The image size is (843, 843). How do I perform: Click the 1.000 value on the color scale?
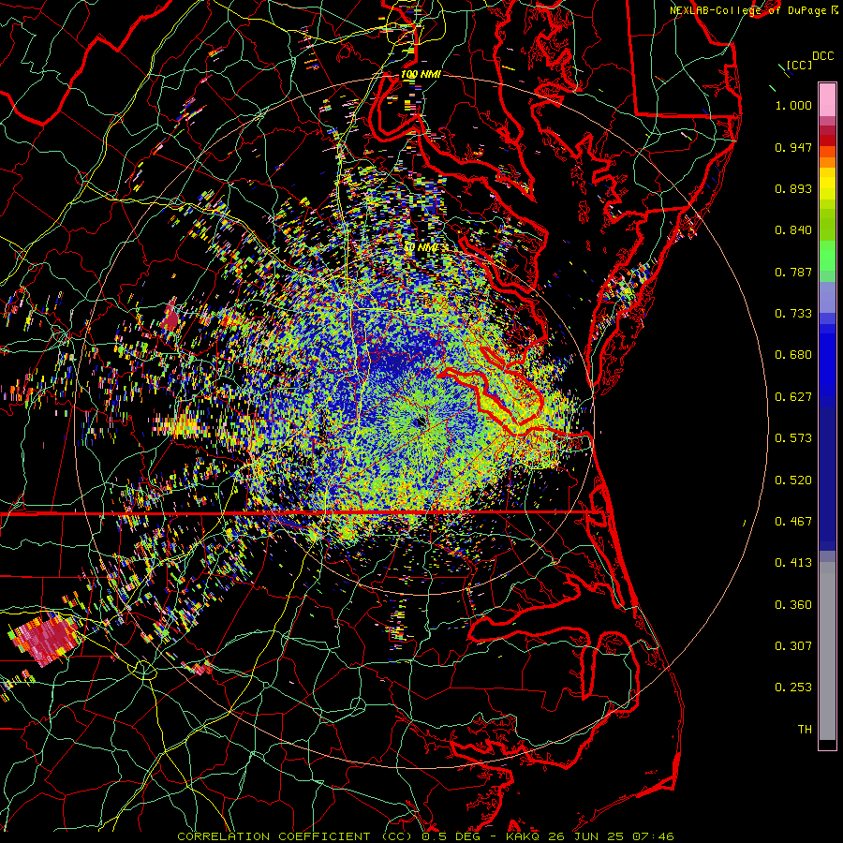pos(793,105)
